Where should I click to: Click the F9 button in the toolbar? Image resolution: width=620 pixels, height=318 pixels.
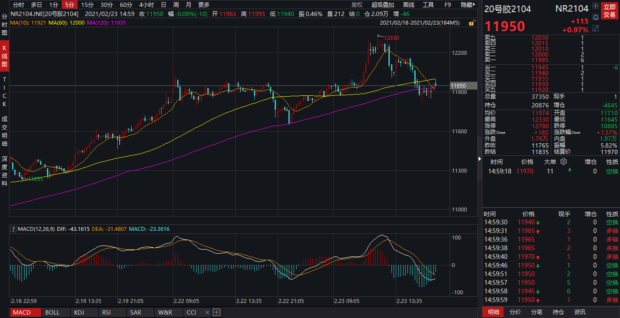[448, 5]
